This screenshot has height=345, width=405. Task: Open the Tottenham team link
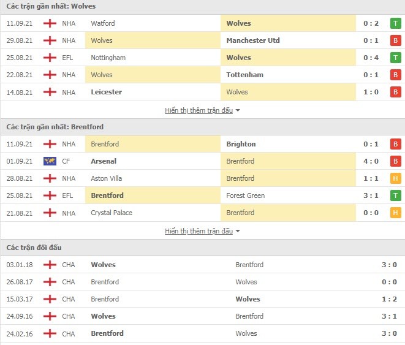click(244, 75)
